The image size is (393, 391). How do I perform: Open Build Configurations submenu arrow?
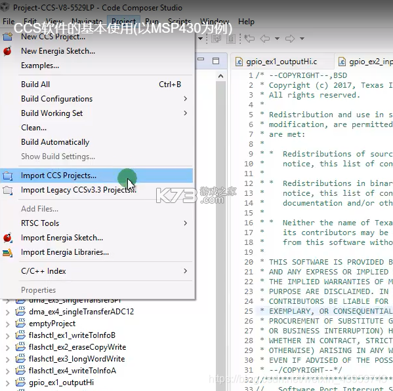coord(185,99)
